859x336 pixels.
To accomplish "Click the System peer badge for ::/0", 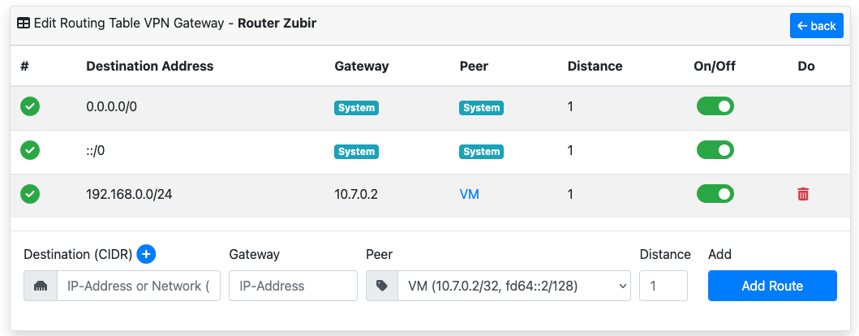I will [481, 151].
